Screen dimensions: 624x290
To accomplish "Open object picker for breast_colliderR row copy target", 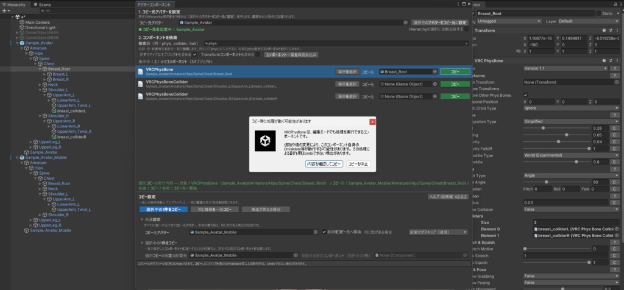I will [435, 96].
